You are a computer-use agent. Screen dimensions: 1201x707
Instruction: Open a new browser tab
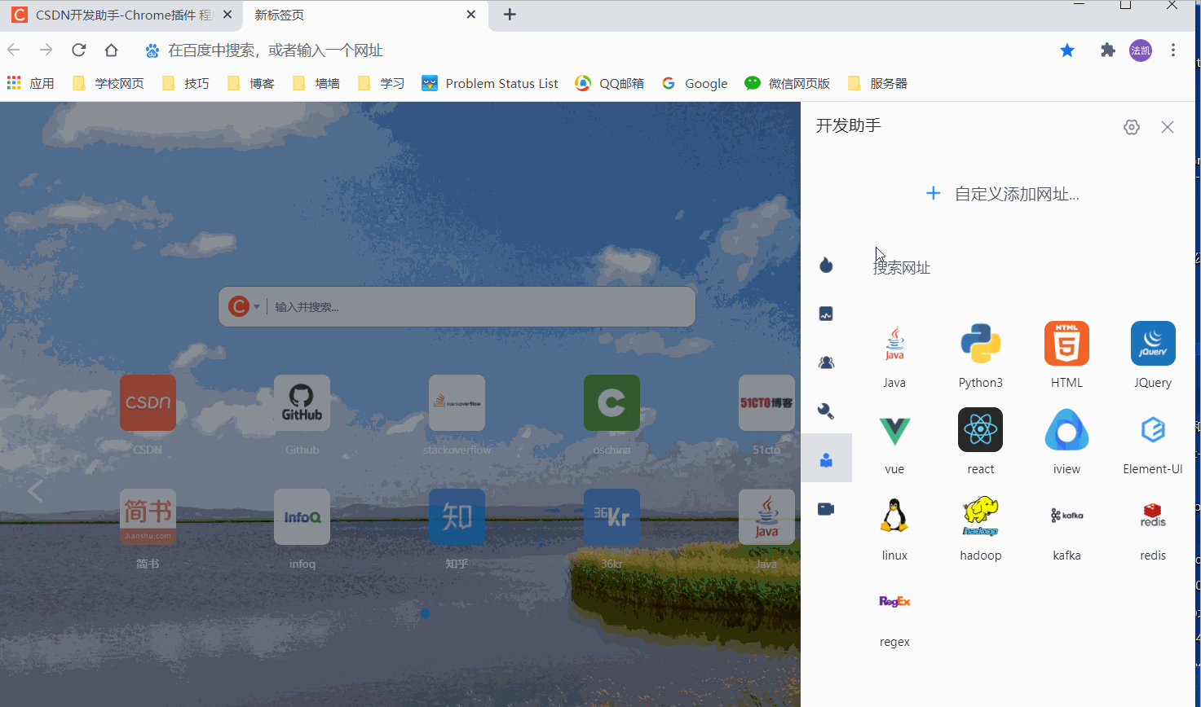pyautogui.click(x=510, y=15)
